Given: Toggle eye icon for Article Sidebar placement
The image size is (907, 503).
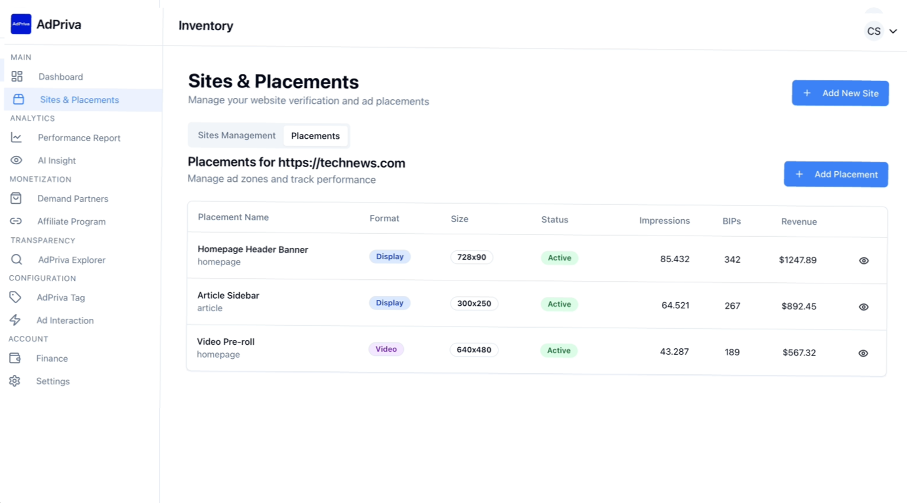Looking at the screenshot, I should [863, 307].
